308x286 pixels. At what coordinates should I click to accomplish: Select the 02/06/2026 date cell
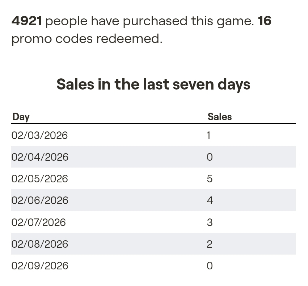pos(40,200)
